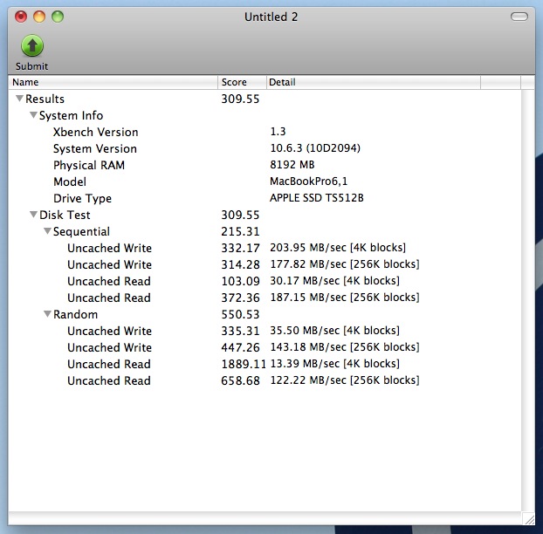Click the Detail column header
Screen dimensions: 543x534
coord(374,82)
